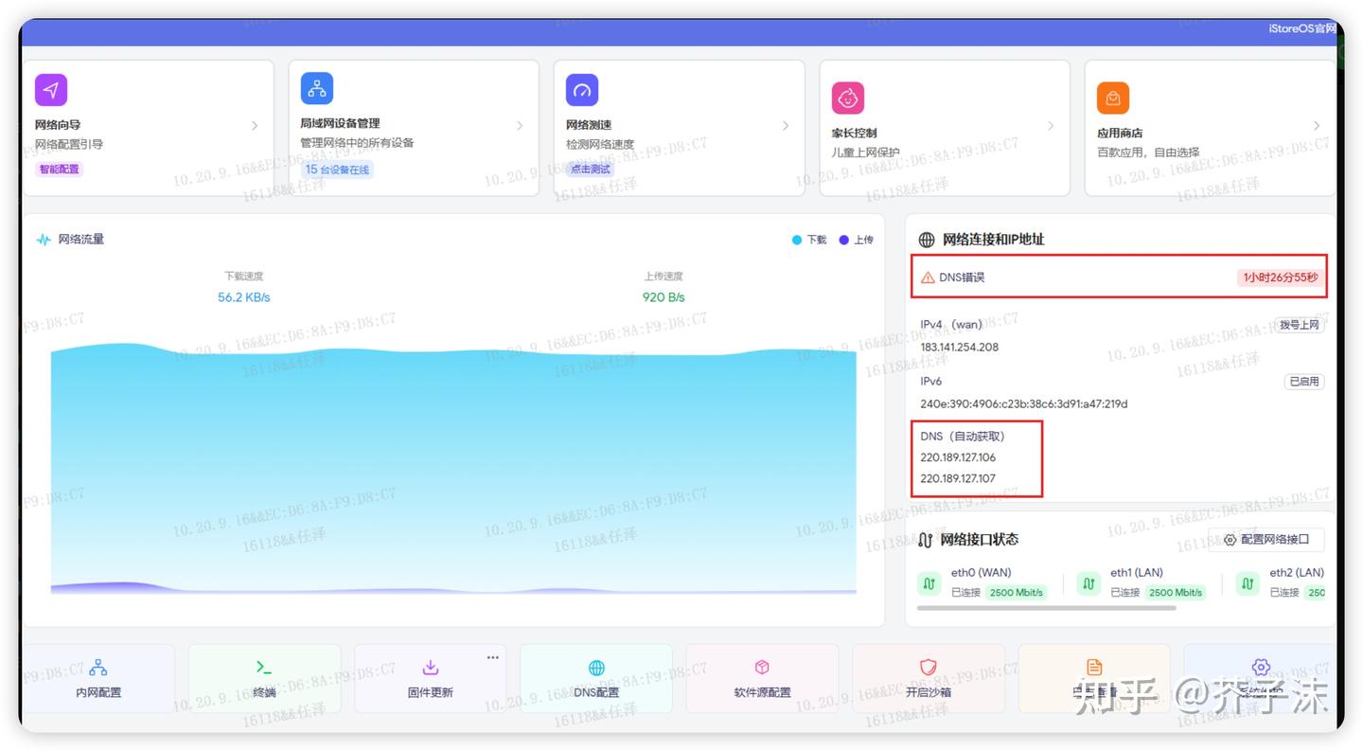Select the IPv4 address 183.141.254.208
The height and width of the screenshot is (751, 1363).
click(x=959, y=348)
